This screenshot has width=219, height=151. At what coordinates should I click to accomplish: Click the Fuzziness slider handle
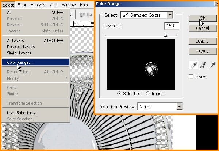[x=165, y=35]
